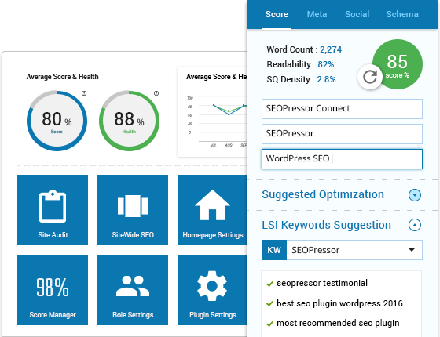
Task: Open the Homepage Settings tile
Action: pos(212,210)
